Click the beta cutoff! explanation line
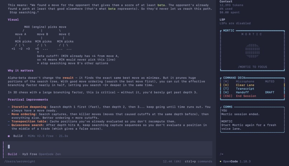Viewport: 289px width, 166px height. [78, 56]
